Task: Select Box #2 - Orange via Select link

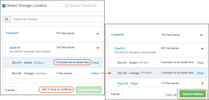Action: click(x=95, y=73)
